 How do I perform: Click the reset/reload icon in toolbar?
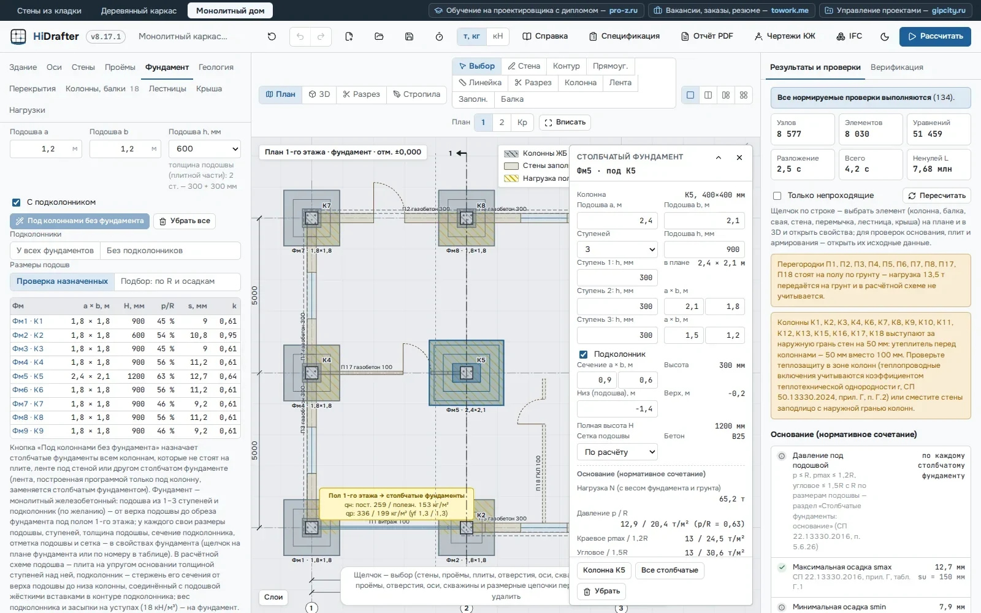(x=272, y=37)
